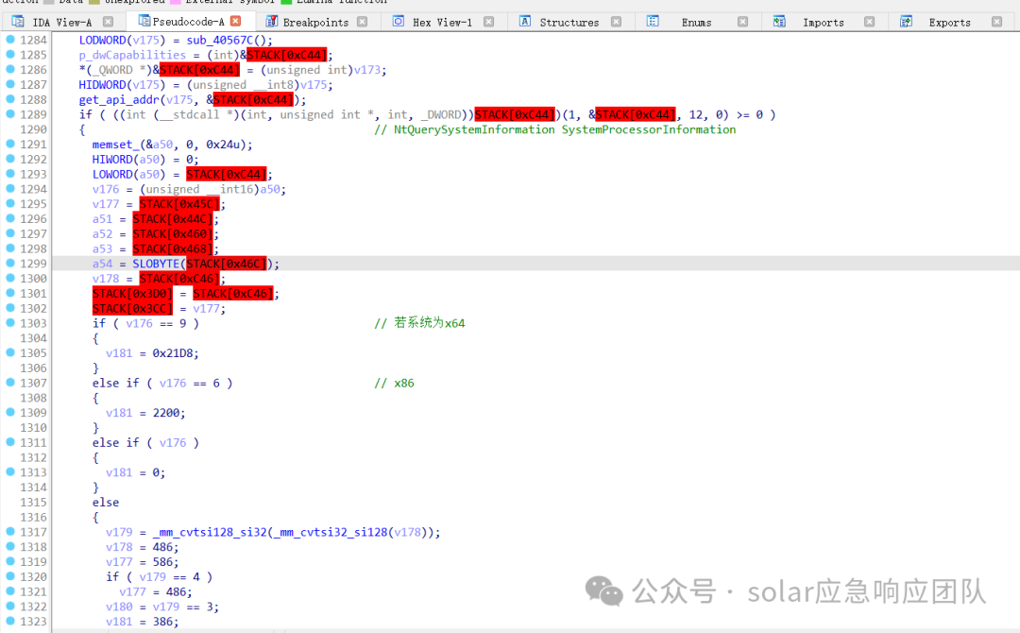1020x633 pixels.
Task: Toggle breakpoint dot on line 1320
Action: tap(10, 575)
